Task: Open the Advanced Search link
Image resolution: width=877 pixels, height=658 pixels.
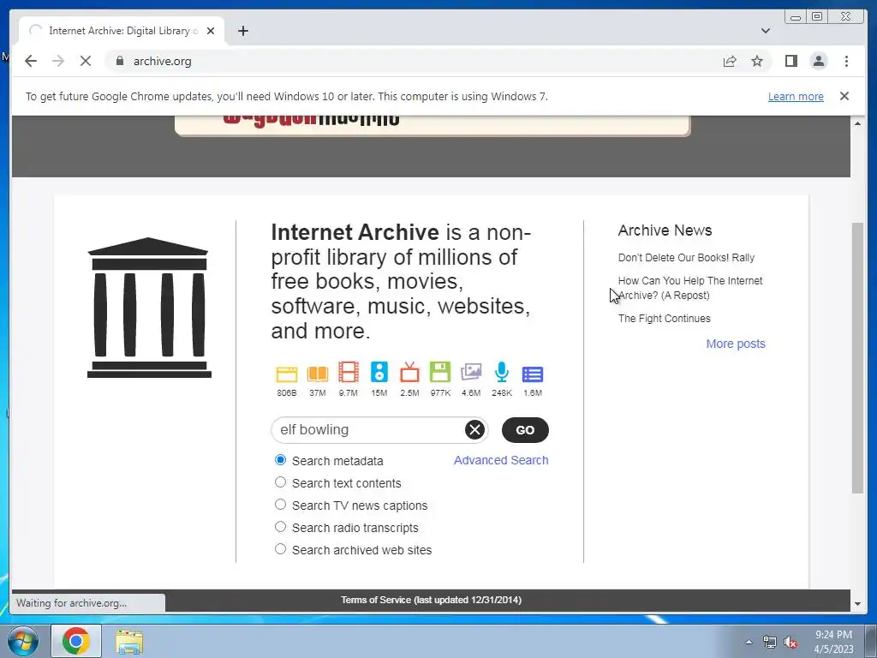Action: [x=500, y=460]
